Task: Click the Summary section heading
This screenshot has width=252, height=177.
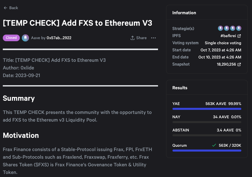Action: [x=19, y=98]
